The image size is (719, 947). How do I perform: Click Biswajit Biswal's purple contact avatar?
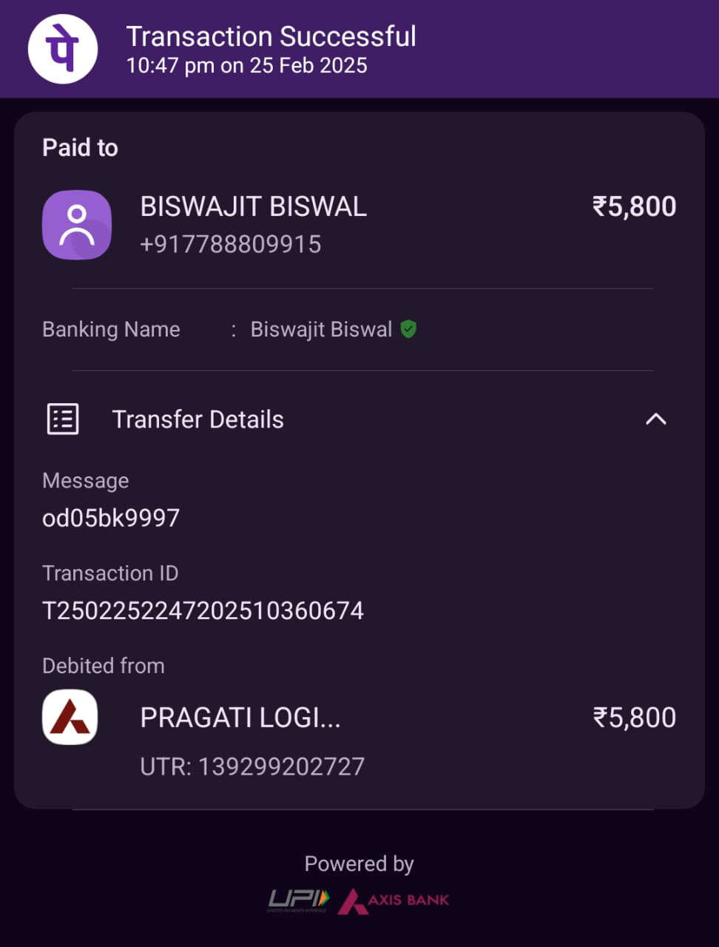[x=77, y=225]
